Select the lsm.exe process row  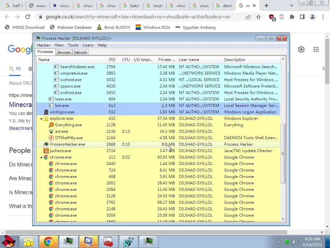click(x=158, y=106)
